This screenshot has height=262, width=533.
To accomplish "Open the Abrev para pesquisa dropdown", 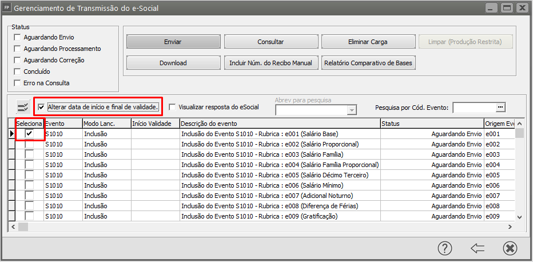I will (x=352, y=110).
